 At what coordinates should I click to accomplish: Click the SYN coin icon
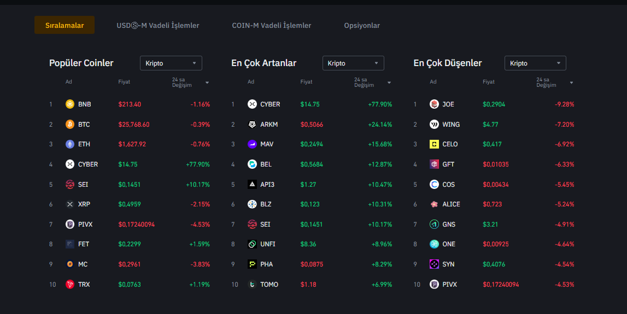click(x=434, y=264)
